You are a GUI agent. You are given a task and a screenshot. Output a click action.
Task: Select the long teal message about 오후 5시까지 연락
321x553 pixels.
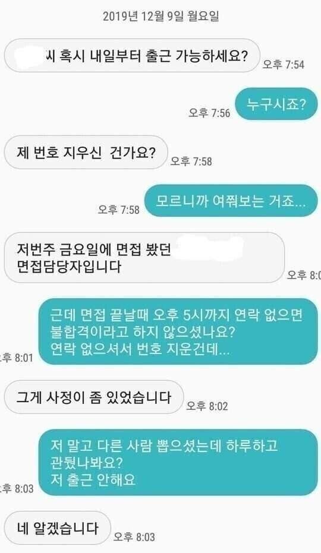tap(178, 331)
